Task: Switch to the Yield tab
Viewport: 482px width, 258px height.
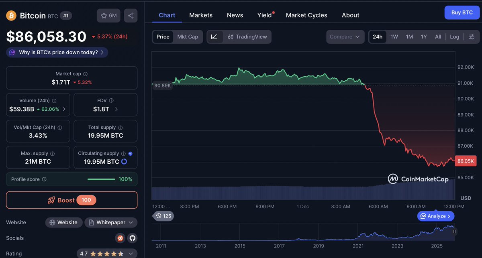Action: click(x=265, y=15)
